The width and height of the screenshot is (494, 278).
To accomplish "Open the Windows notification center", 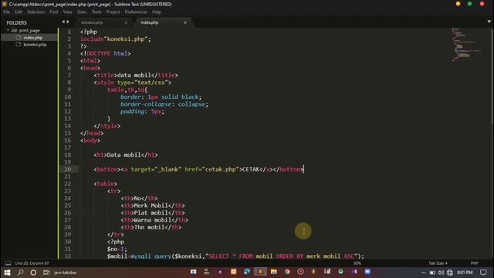I will (483, 273).
